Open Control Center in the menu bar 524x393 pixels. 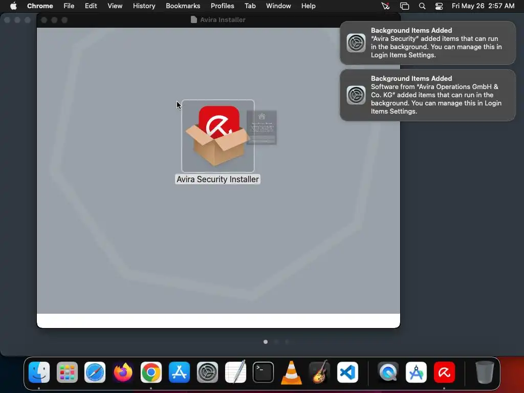439,6
